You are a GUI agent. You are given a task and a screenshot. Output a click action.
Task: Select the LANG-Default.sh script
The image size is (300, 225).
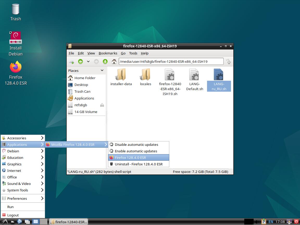point(195,80)
